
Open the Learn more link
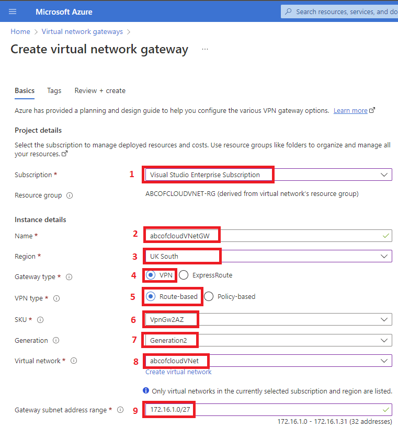pyautogui.click(x=350, y=111)
